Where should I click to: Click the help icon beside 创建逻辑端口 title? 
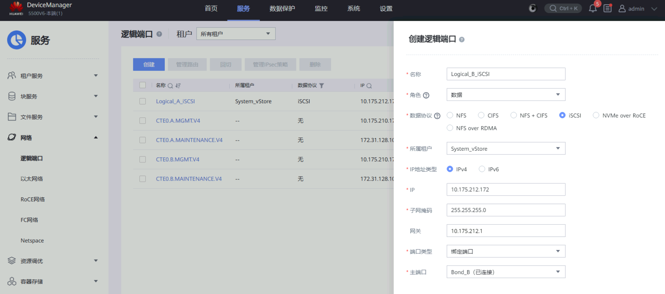(462, 40)
